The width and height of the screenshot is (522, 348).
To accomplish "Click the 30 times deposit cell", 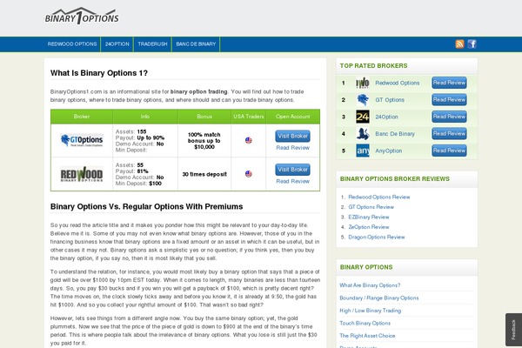I will click(204, 174).
